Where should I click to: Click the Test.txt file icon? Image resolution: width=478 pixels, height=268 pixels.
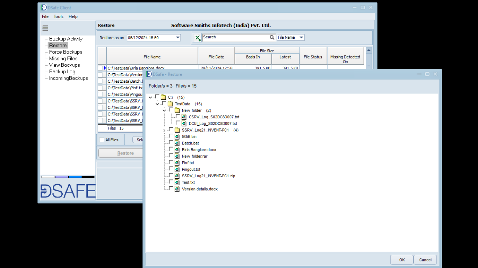coord(177,183)
